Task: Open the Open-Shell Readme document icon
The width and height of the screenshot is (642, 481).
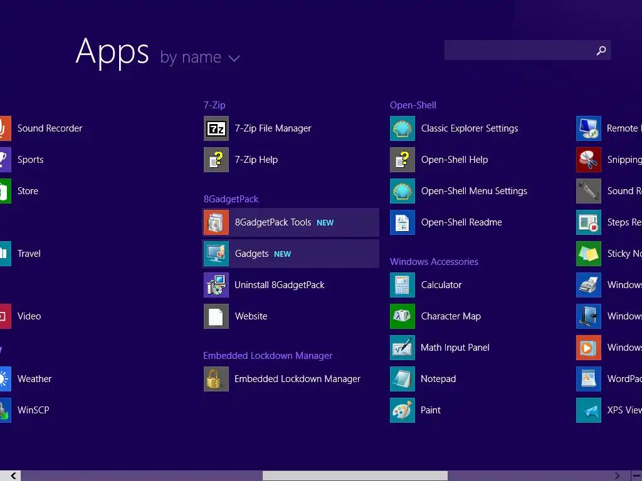Action: [403, 222]
